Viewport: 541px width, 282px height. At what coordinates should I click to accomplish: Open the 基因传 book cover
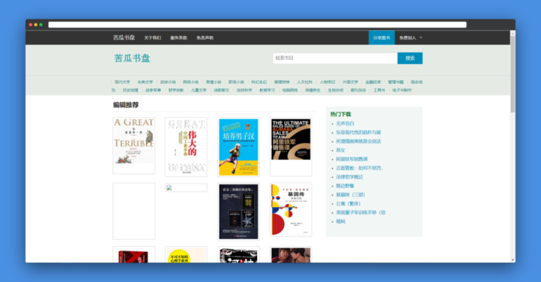click(x=291, y=210)
